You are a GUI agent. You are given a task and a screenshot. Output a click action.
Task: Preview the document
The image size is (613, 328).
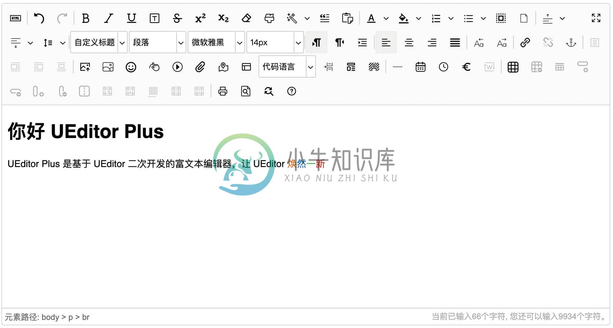click(246, 91)
